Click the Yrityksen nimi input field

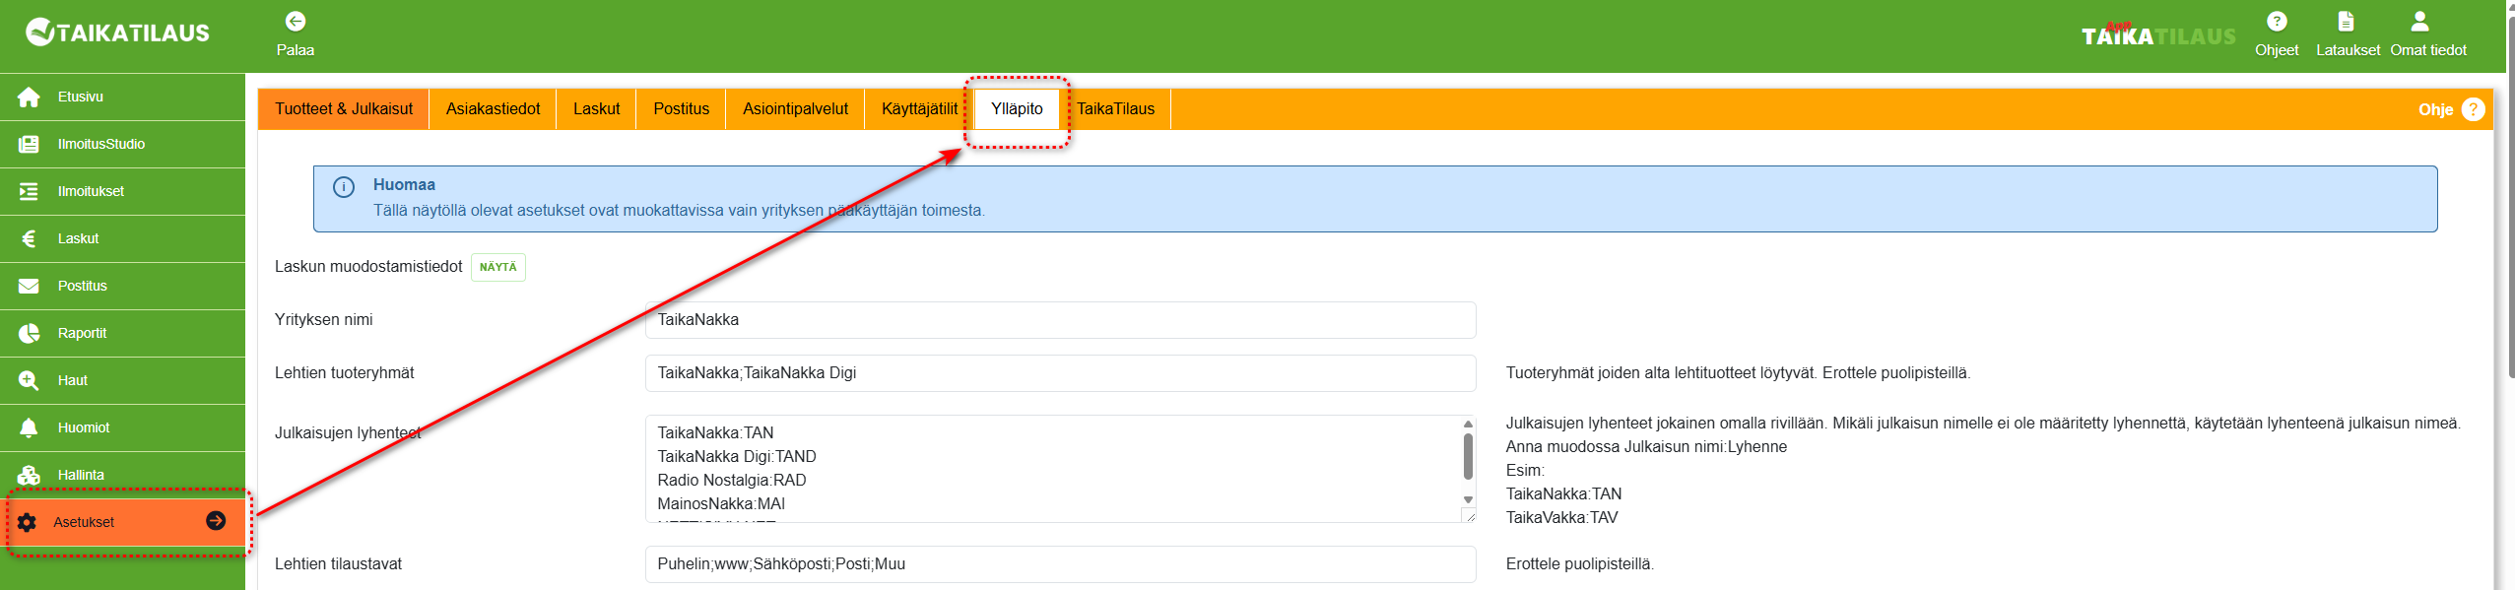tap(1061, 320)
